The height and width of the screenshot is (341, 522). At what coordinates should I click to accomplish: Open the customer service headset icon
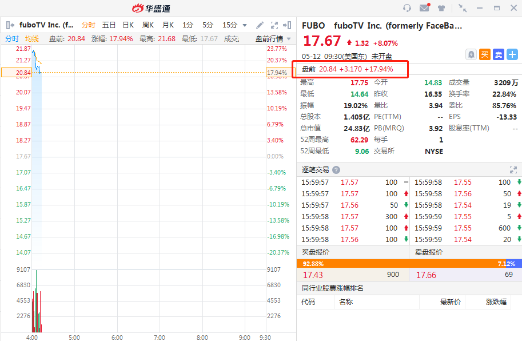pyautogui.click(x=407, y=8)
